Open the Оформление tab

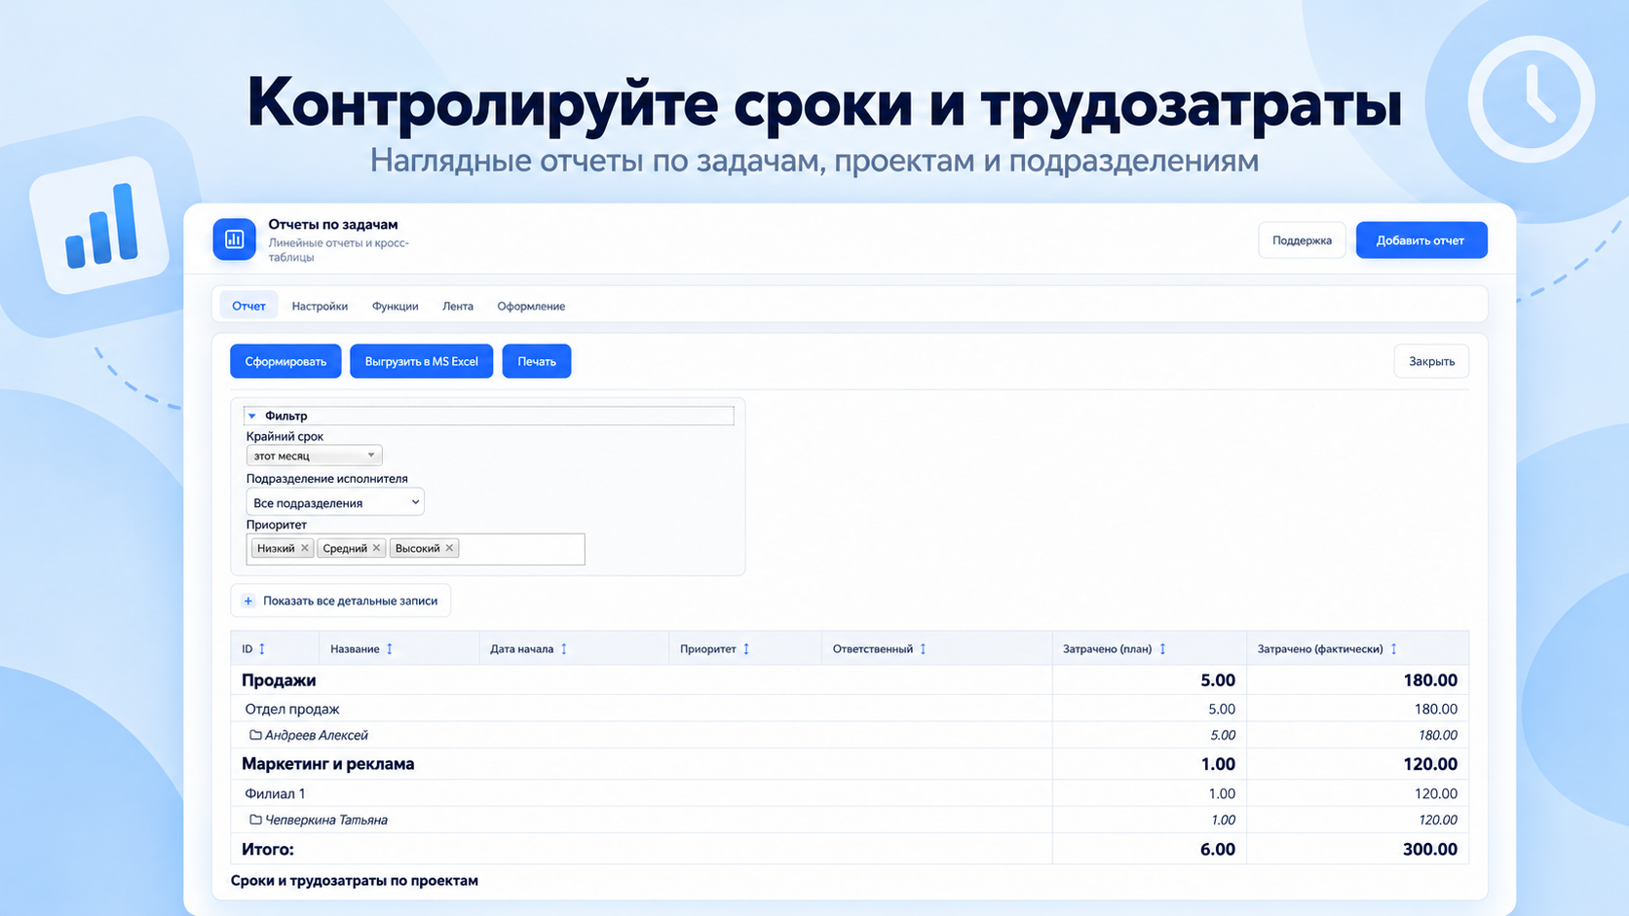[x=531, y=306]
